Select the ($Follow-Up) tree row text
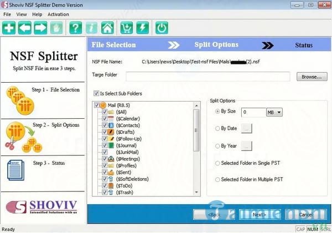The width and height of the screenshot is (332, 233). tap(129, 139)
